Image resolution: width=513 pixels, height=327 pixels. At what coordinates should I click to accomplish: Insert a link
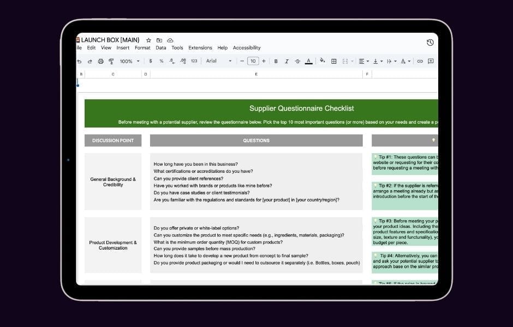click(420, 61)
